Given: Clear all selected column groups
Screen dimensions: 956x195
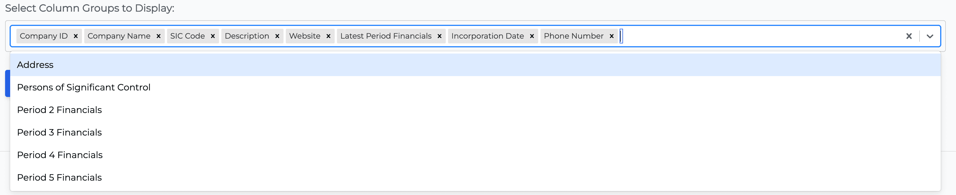Looking at the screenshot, I should point(909,36).
